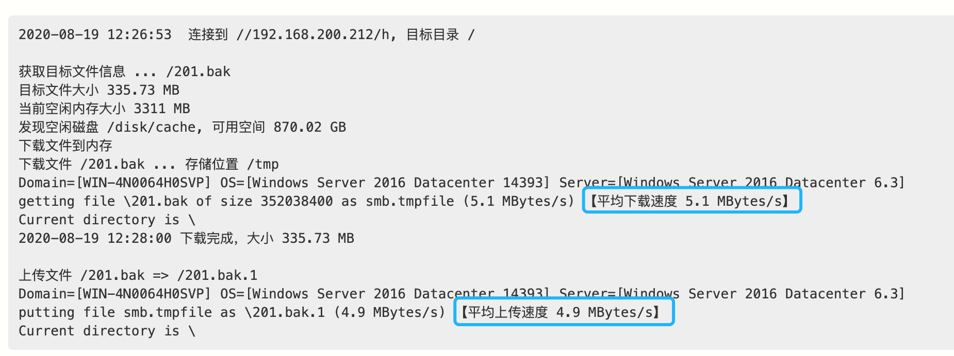This screenshot has height=356, width=954.
Task: Click the 目标目录 / text in first line
Action: pyautogui.click(x=440, y=34)
